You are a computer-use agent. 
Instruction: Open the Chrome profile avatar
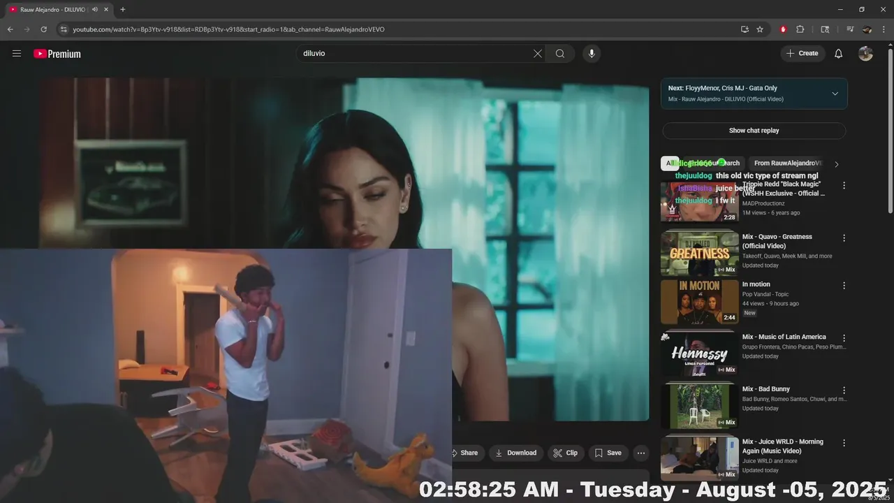(867, 29)
